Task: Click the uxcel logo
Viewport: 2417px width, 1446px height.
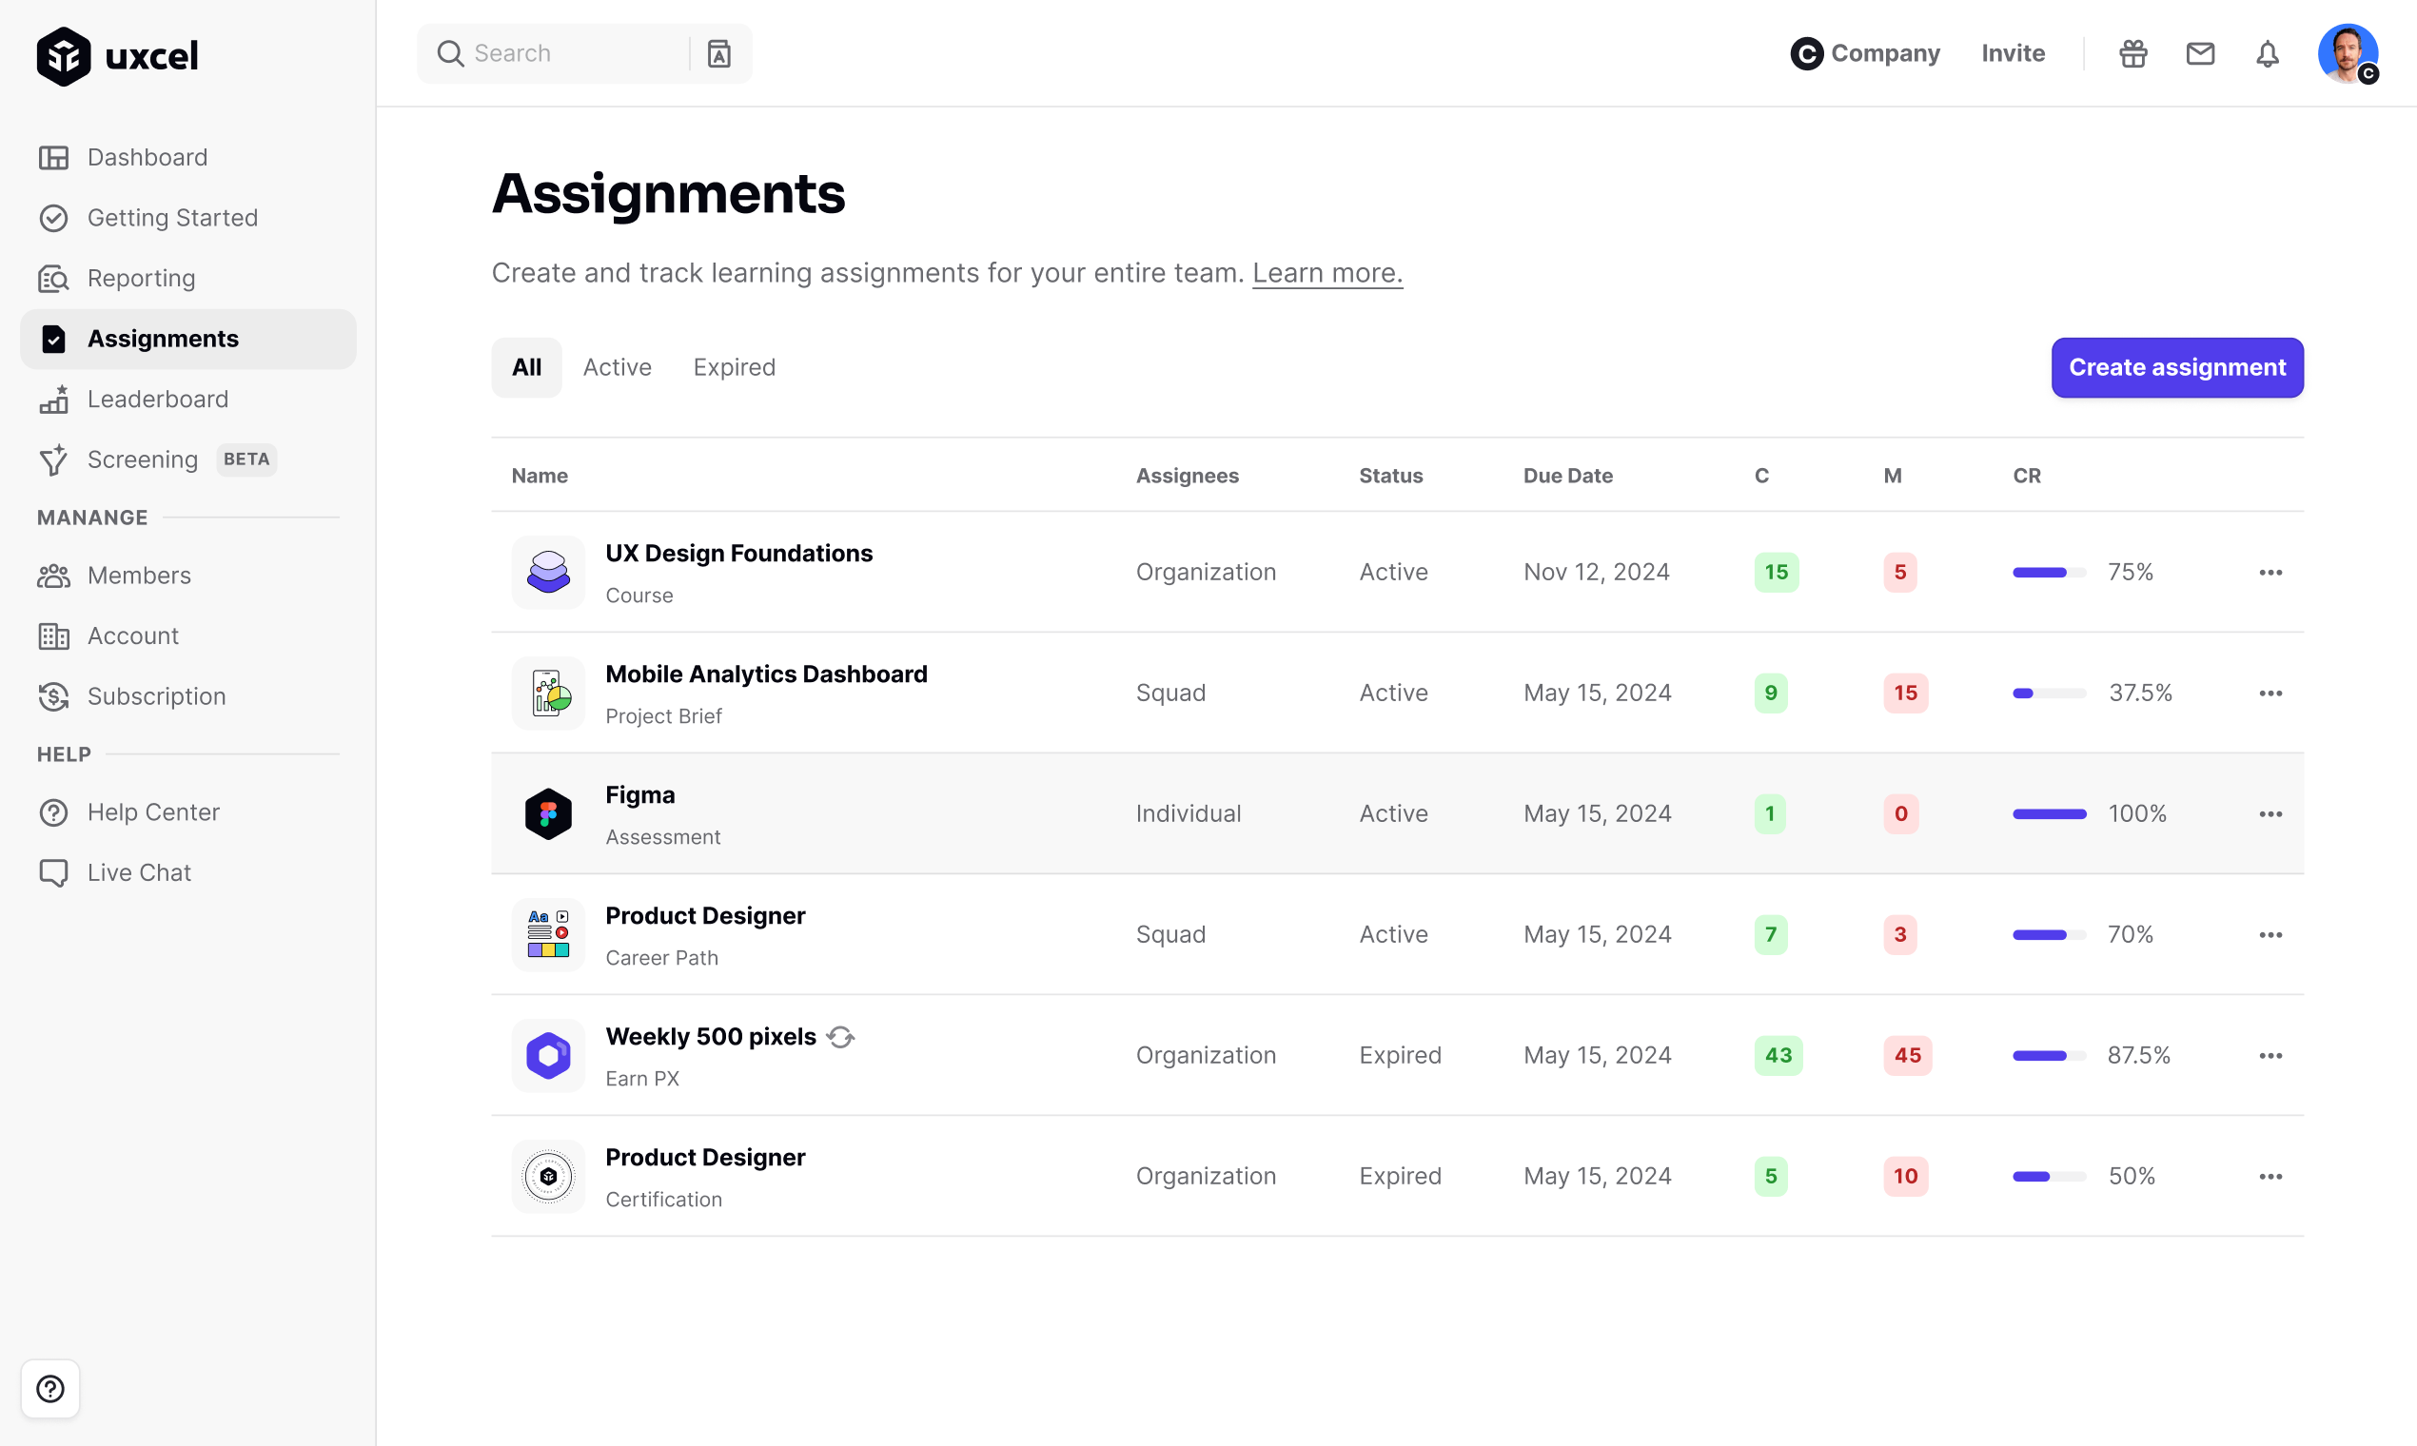Action: (117, 55)
